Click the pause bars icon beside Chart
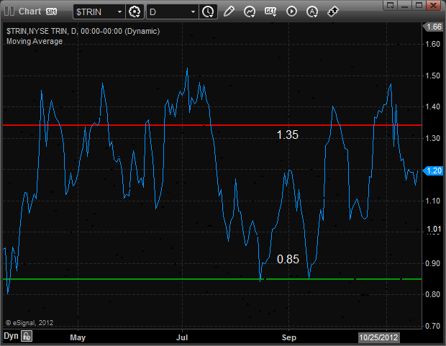 point(9,12)
